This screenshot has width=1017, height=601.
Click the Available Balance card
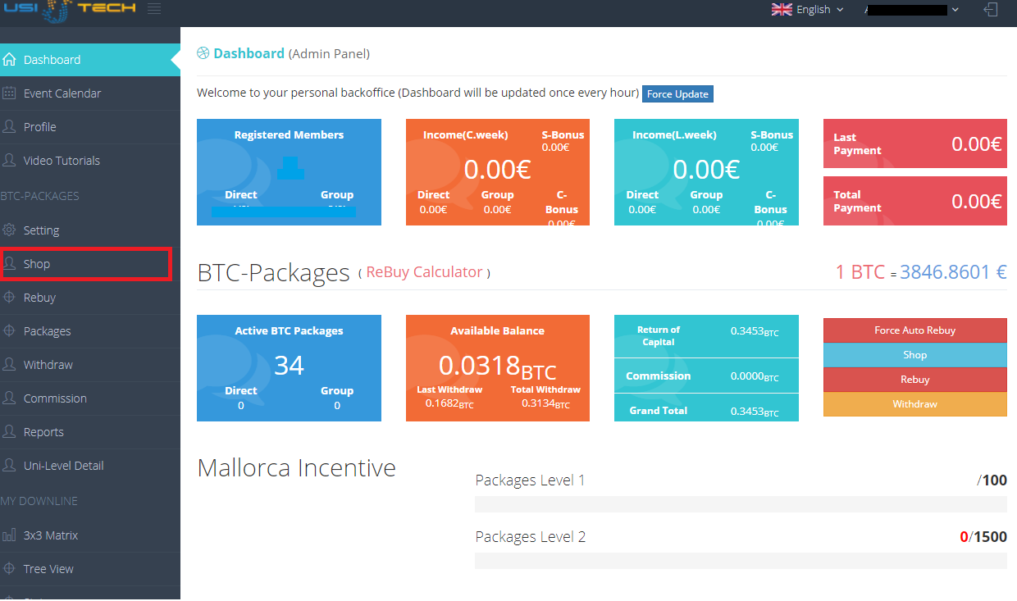coord(498,368)
